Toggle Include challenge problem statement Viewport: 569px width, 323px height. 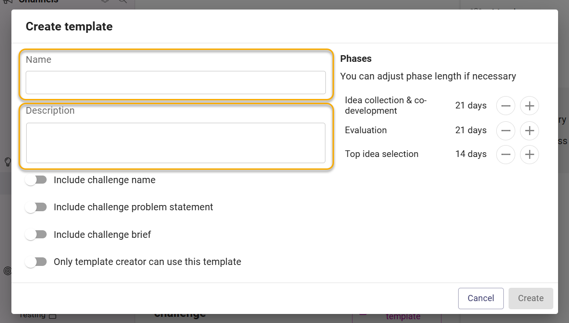[36, 207]
